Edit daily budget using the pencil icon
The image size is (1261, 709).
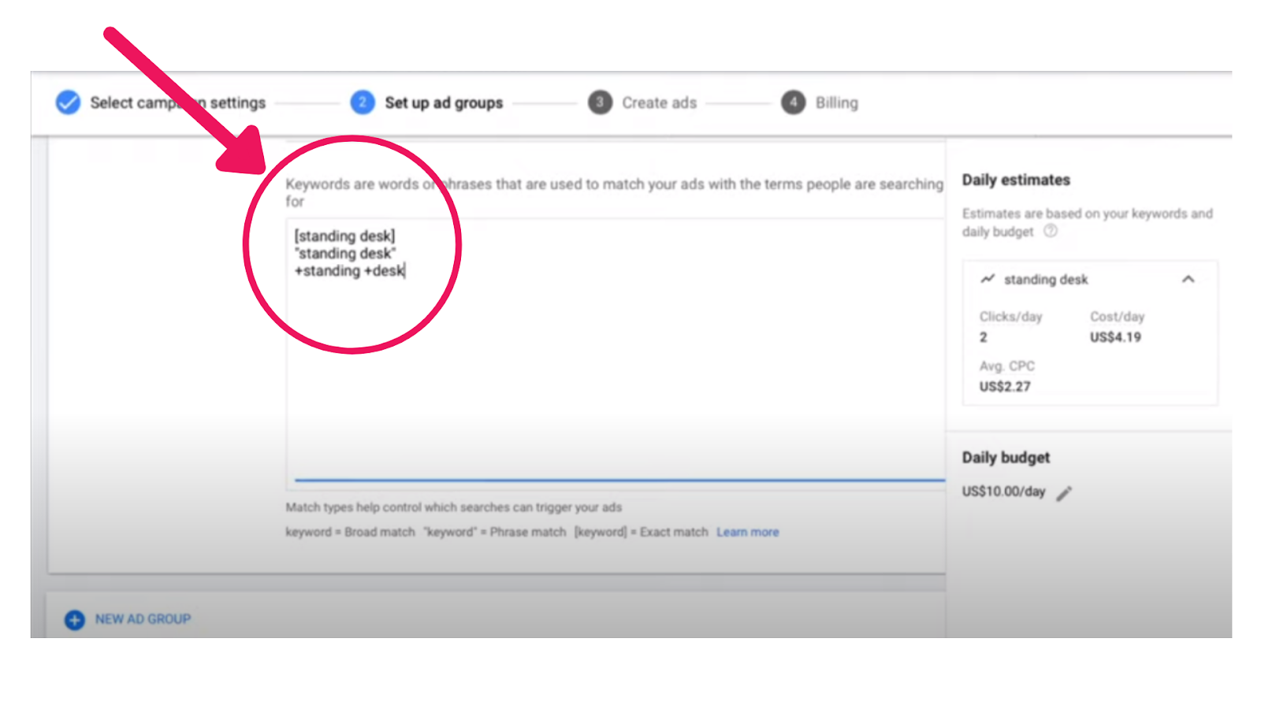coord(1064,493)
